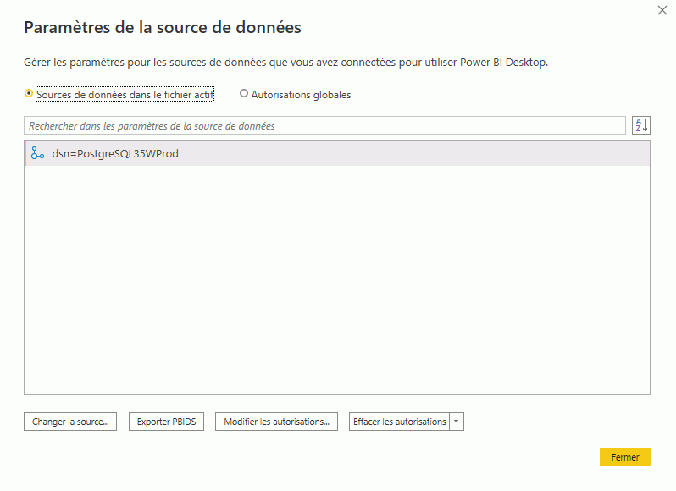Click the Exporter PBIDS button
The image size is (676, 491).
166,422
